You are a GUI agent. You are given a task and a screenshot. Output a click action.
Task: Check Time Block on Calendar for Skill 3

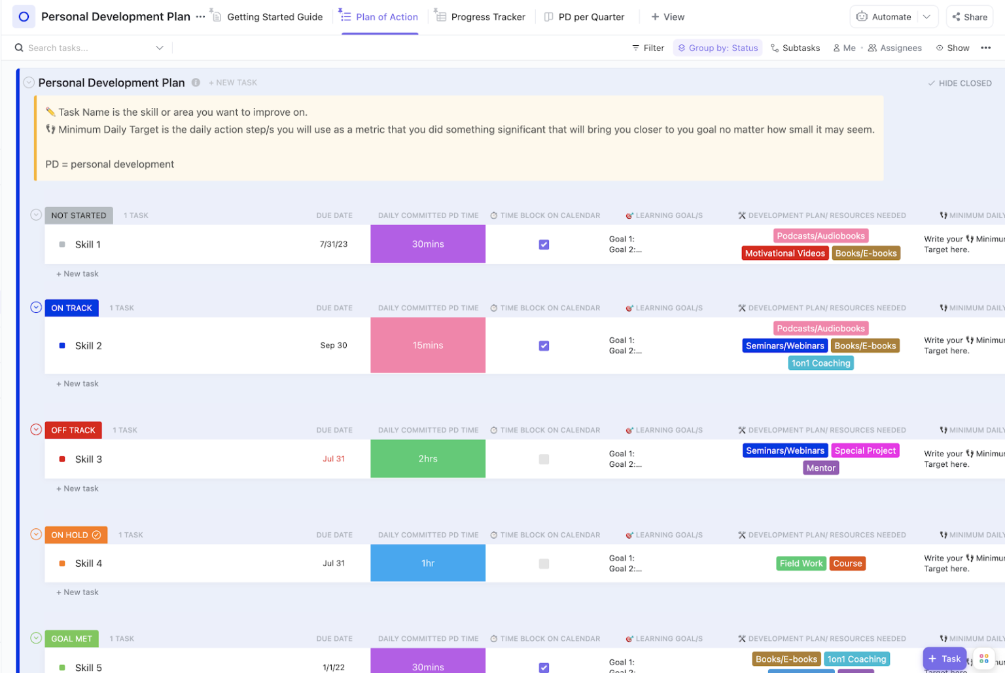pos(544,459)
